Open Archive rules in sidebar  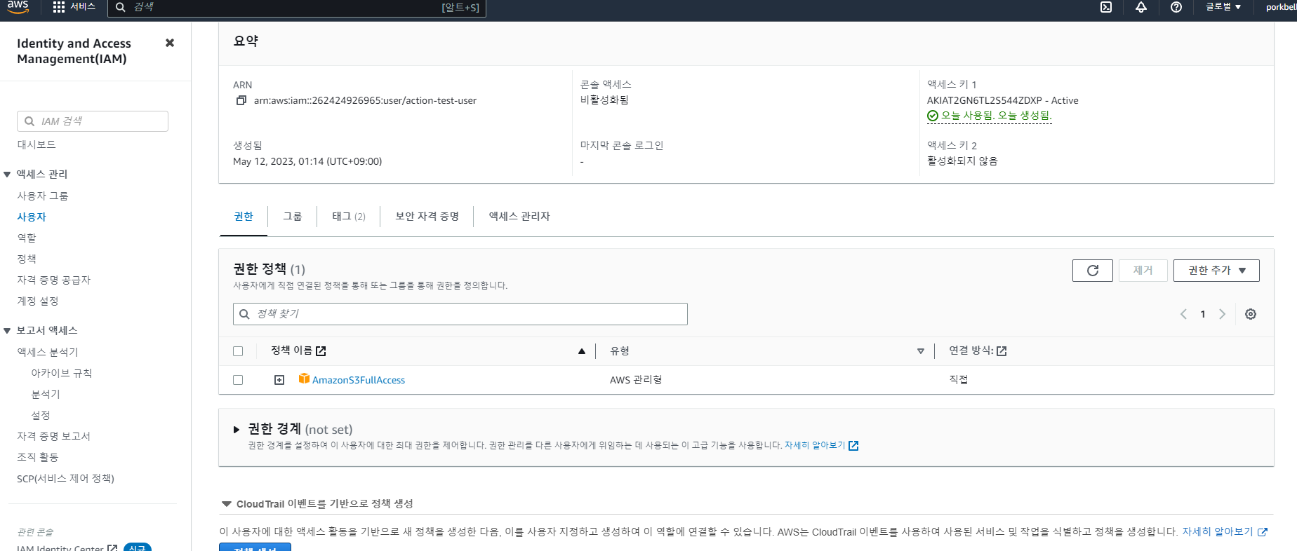(62, 373)
